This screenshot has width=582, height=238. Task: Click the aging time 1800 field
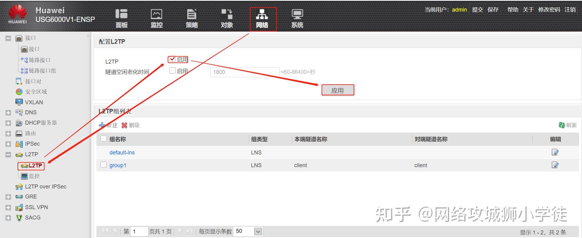[245, 72]
